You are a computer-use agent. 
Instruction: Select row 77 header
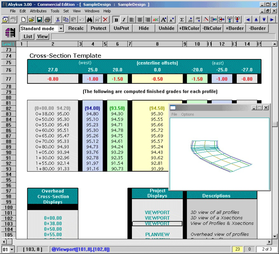point(9,79)
